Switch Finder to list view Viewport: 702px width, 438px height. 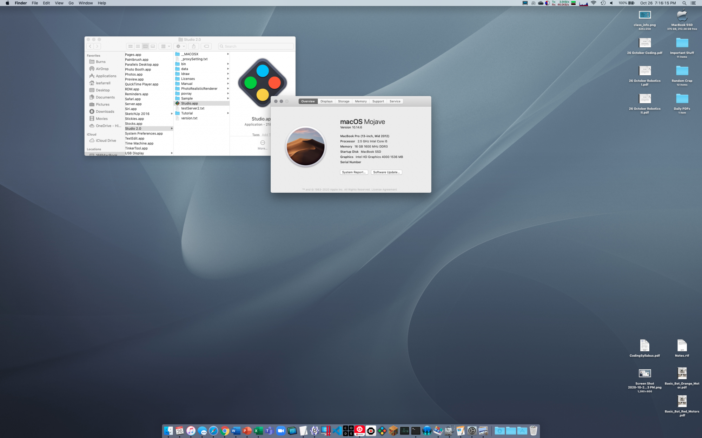coord(138,46)
